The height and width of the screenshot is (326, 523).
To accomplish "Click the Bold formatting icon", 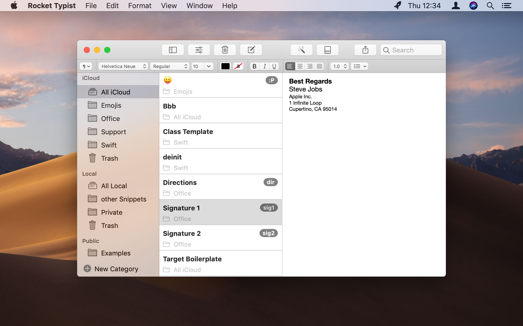I will click(255, 66).
